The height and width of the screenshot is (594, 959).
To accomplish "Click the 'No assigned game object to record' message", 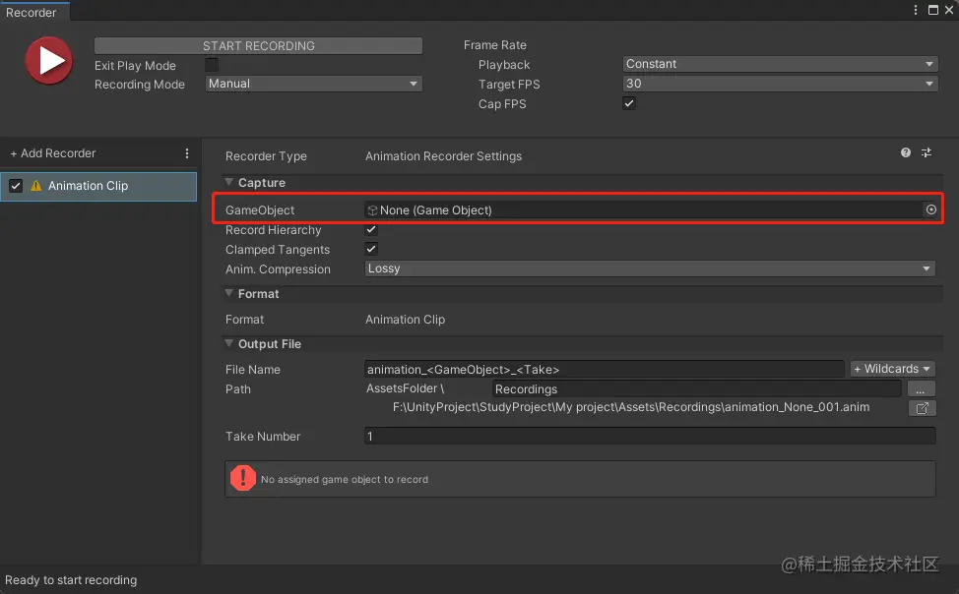I will (x=345, y=479).
